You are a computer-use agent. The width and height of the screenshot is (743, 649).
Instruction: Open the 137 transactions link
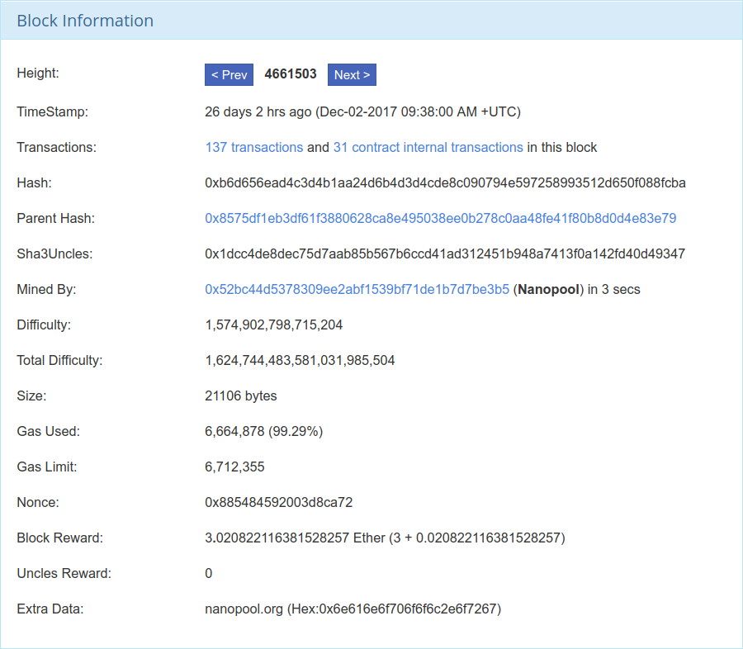tap(253, 147)
